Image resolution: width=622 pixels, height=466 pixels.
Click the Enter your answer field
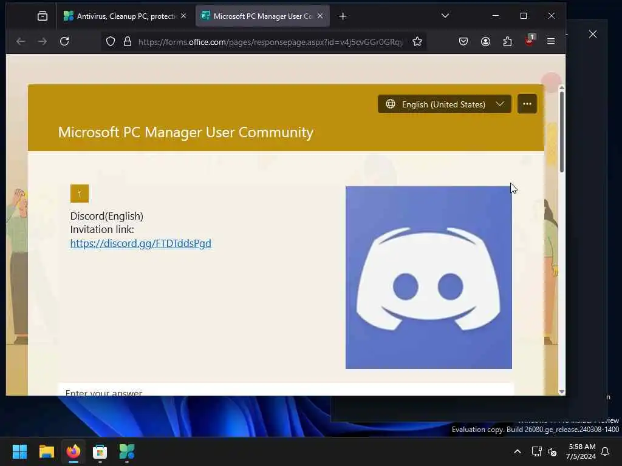[x=285, y=390]
